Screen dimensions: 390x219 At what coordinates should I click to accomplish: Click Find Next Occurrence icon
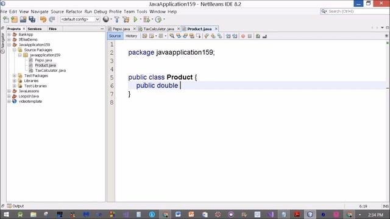point(185,36)
